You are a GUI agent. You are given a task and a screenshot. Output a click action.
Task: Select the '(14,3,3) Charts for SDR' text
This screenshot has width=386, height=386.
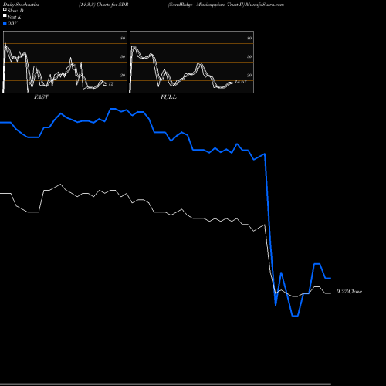point(103,5)
